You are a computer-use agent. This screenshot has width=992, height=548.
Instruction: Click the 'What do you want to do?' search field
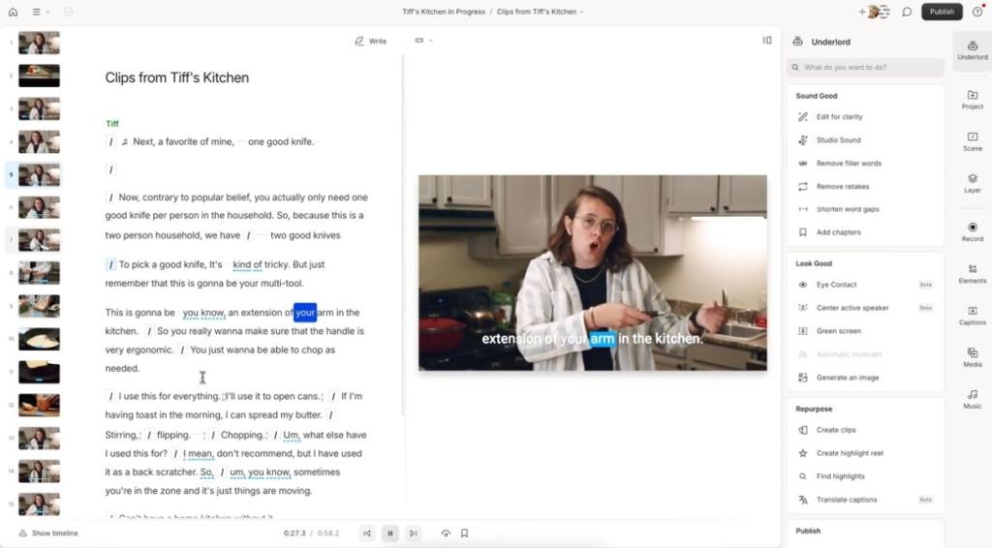[x=865, y=68]
